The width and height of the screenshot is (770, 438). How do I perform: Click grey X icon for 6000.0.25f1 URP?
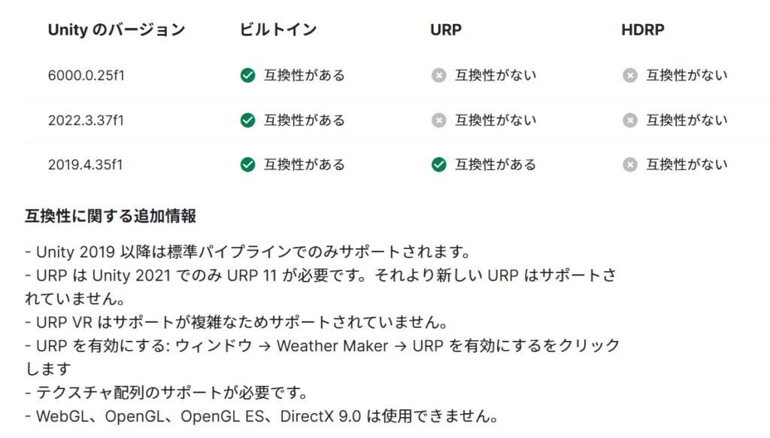tap(438, 75)
